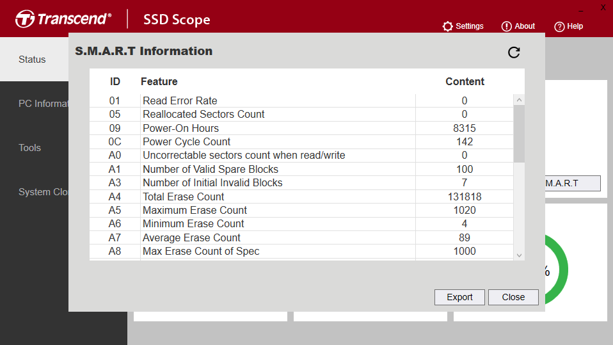
Task: Click the refresh S.M.A.R.T icon
Action: 514,52
